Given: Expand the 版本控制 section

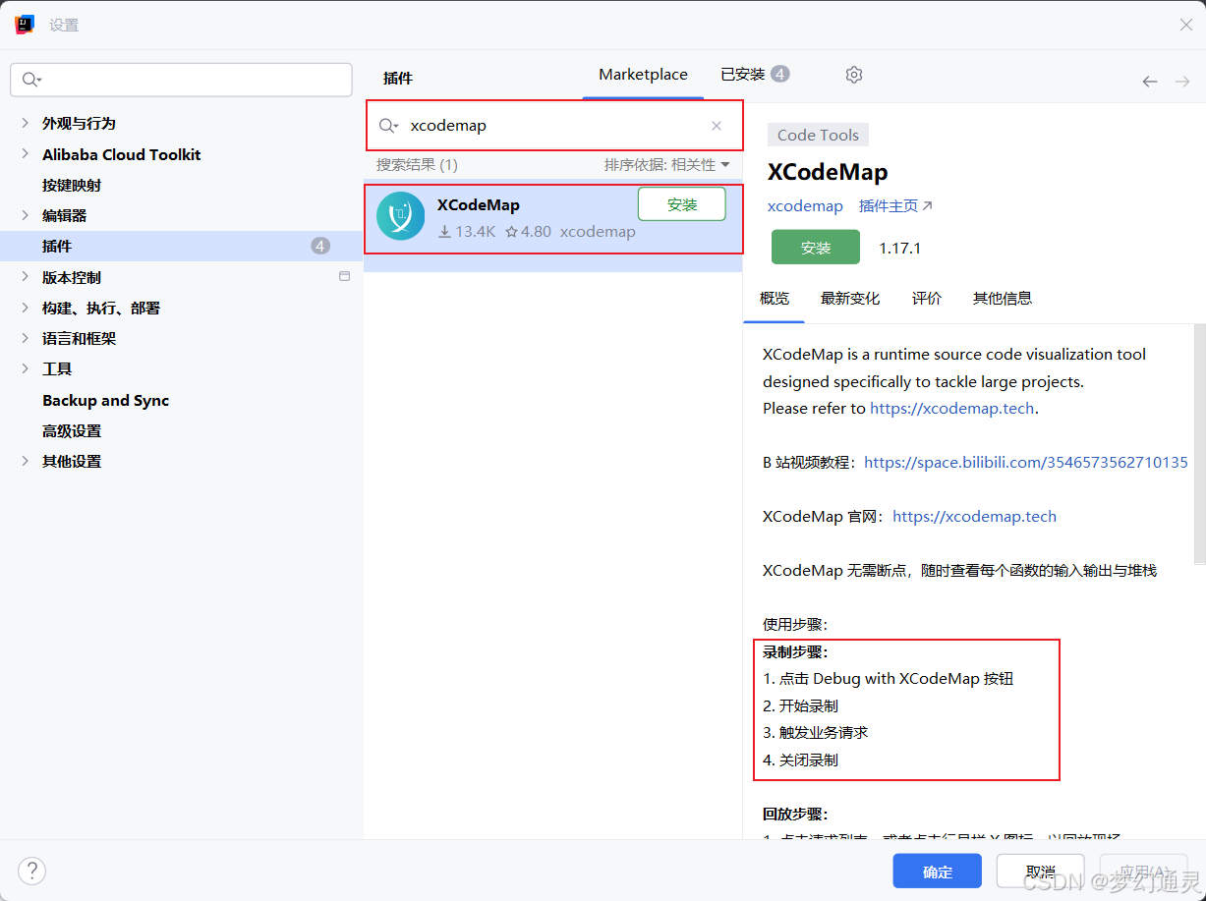Looking at the screenshot, I should [x=26, y=277].
